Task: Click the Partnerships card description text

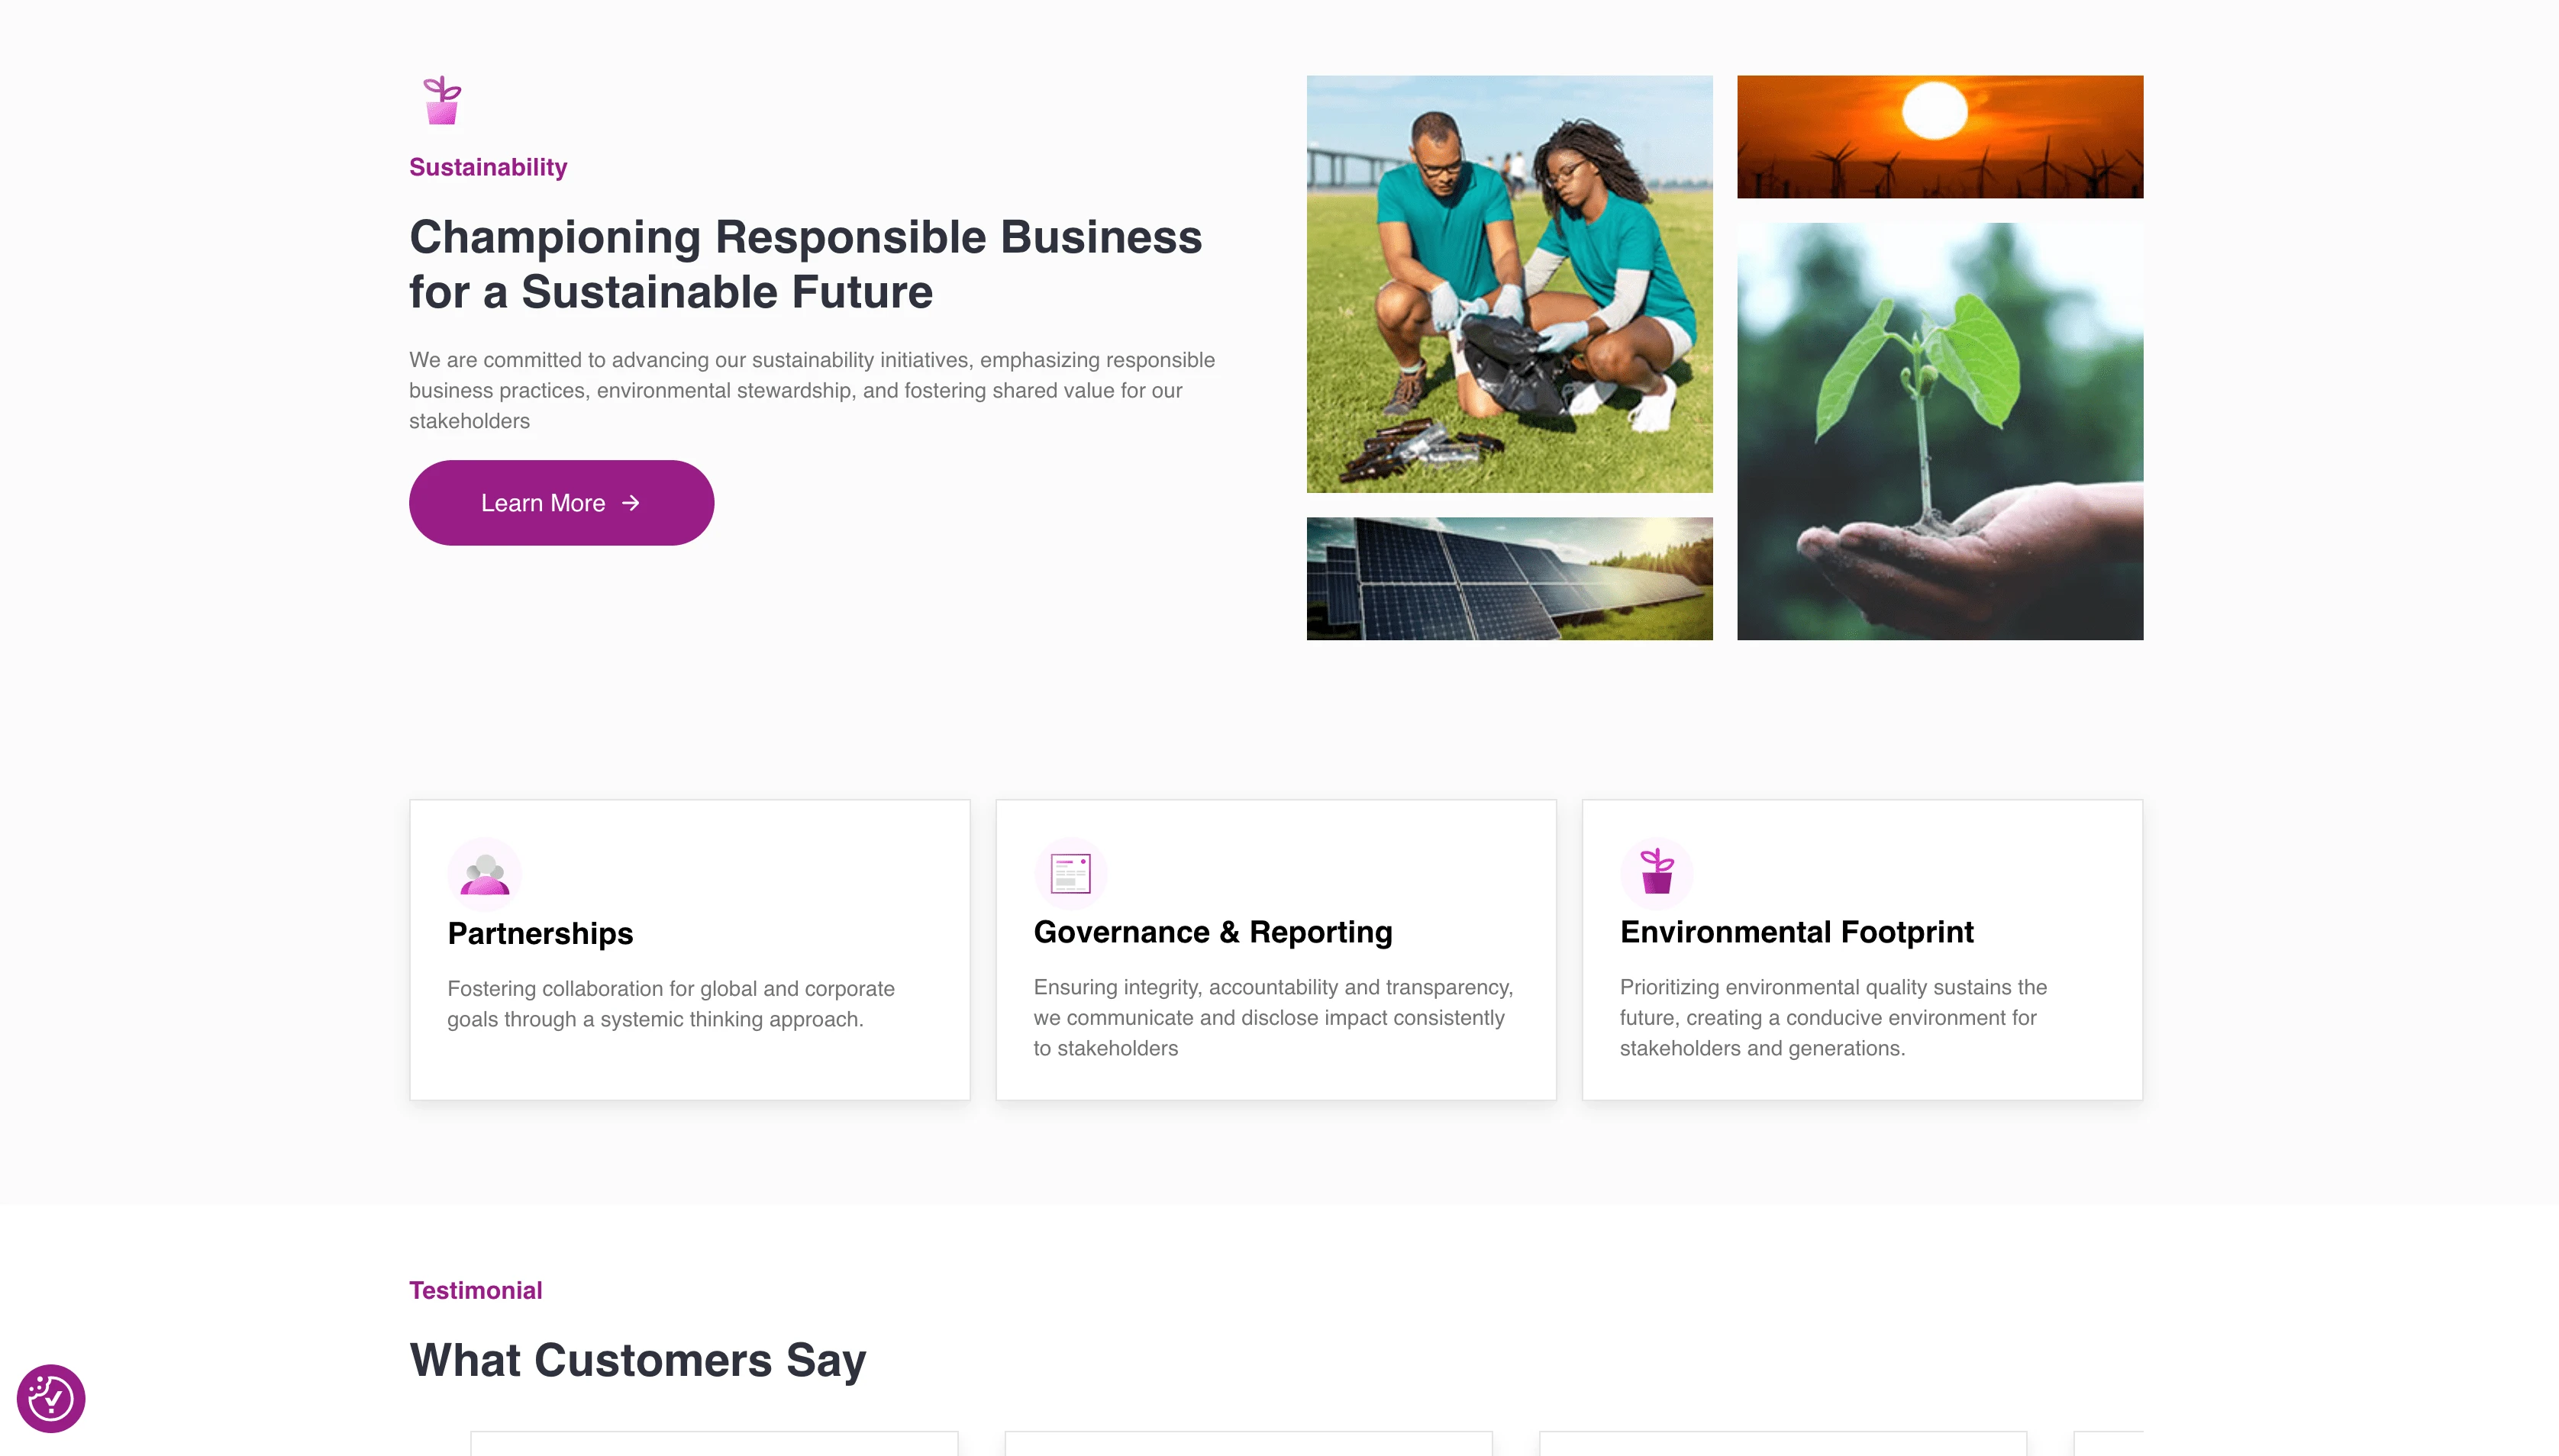Action: pos(671,1004)
